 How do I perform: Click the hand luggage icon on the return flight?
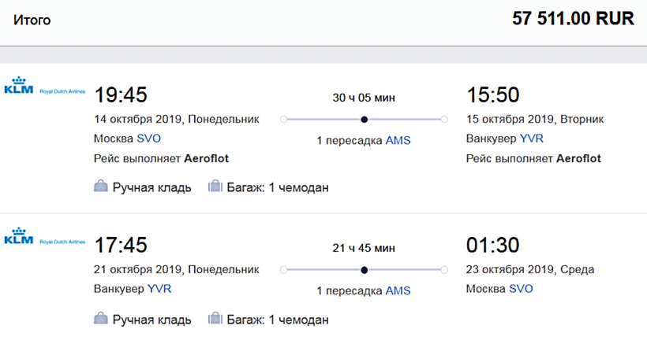[100, 319]
